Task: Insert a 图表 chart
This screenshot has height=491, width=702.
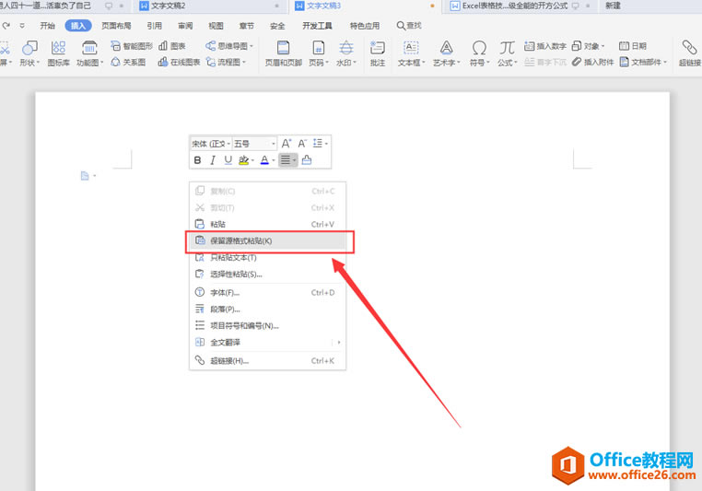Action: [172, 46]
